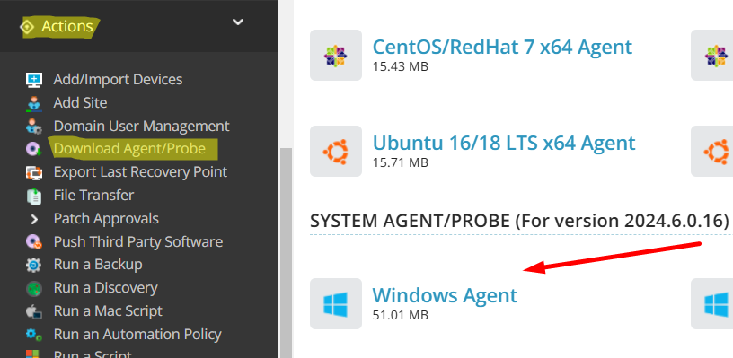Click the Ubuntu 16/18 LTS x64 Agent link

[x=503, y=143]
